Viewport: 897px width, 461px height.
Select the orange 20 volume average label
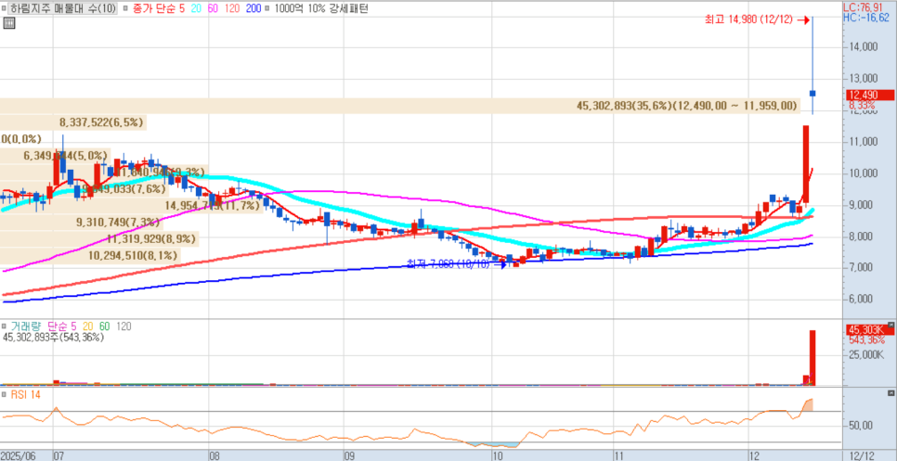87,327
